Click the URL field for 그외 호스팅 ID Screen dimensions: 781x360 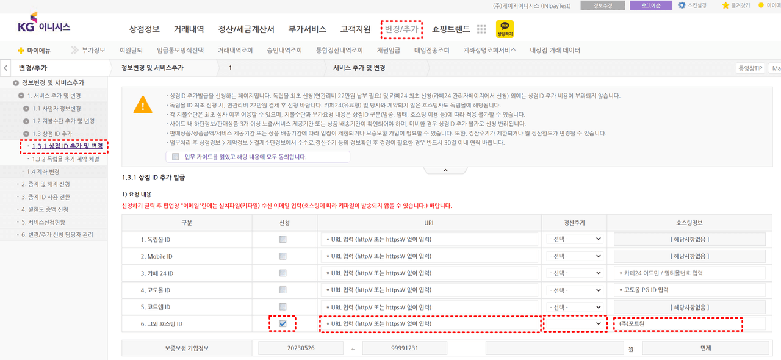click(430, 323)
